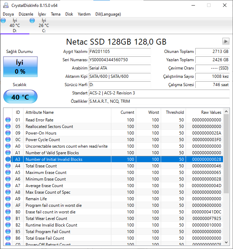Image resolution: width=233 pixels, height=249 pixels.
Task: Click status orb for Power-On Hours
Action: point(8,133)
